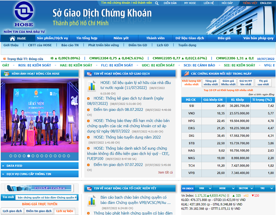Click the people icon in HOSE activity header
The image size is (276, 215).
pos(6,73)
